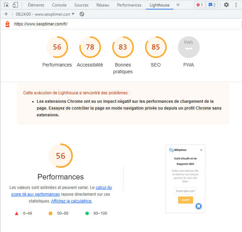
Task: Click the Lighthouse logo icon beside the URL
Action: 7,24
